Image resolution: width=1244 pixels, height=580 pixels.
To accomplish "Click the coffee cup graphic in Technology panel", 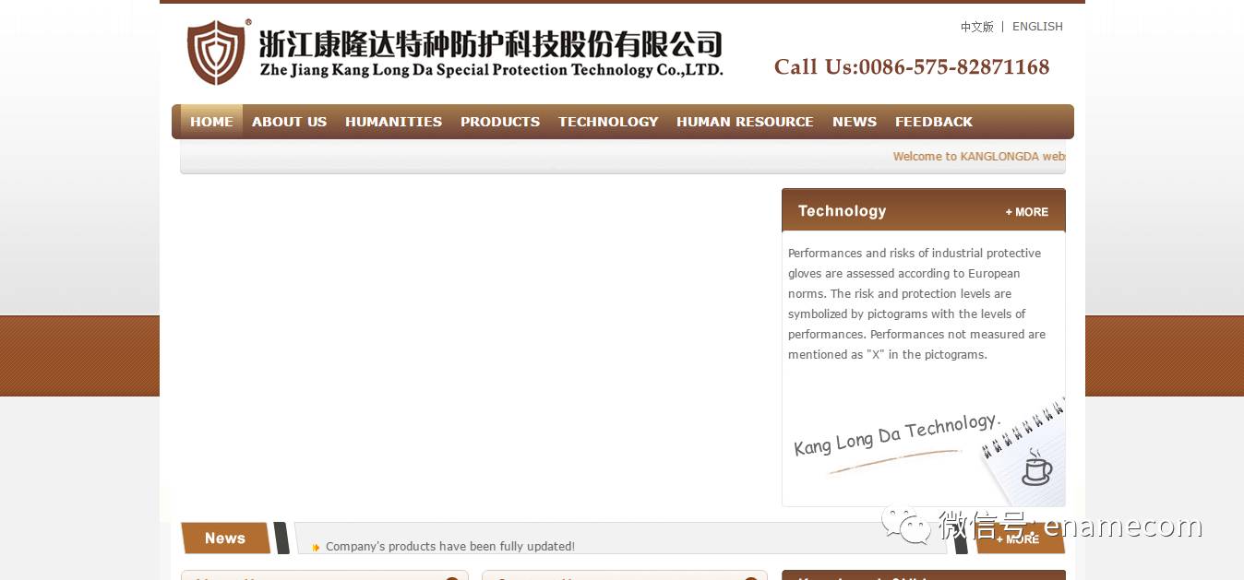I will click(1036, 470).
